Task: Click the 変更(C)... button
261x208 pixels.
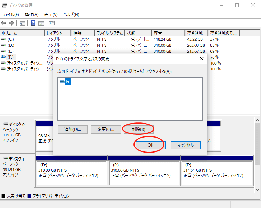Action: 106,129
